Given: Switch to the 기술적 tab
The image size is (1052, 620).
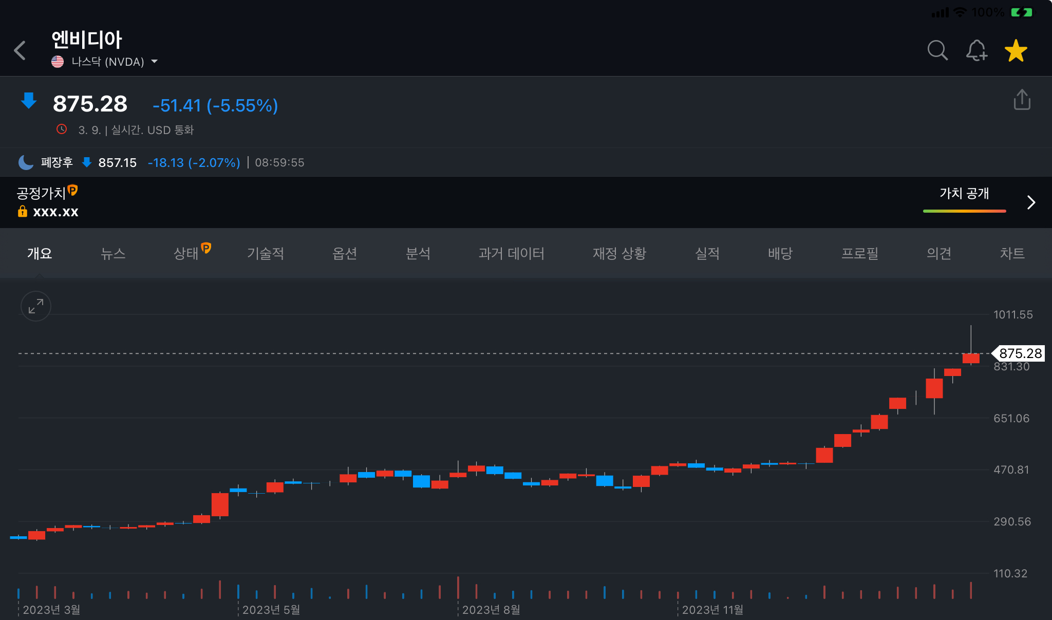Looking at the screenshot, I should (266, 253).
